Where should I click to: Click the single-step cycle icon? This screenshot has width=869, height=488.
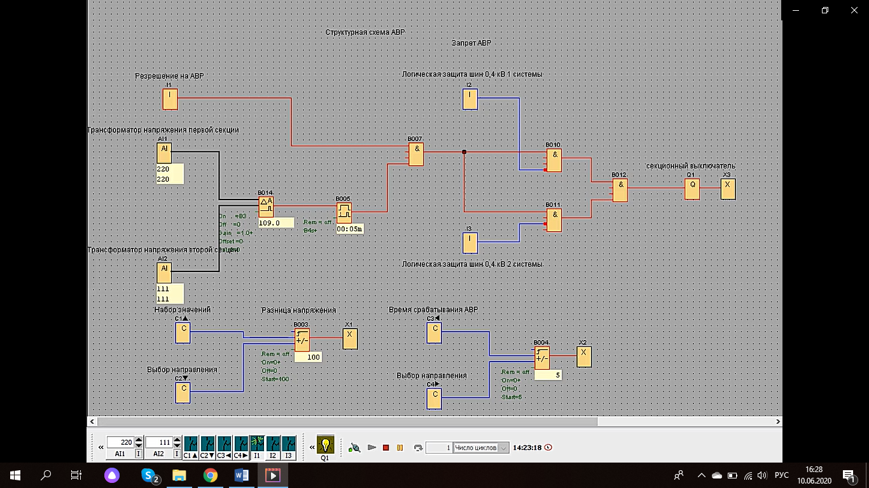click(x=418, y=448)
